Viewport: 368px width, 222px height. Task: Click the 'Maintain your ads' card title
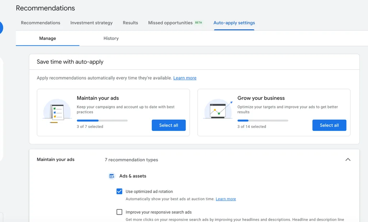[x=98, y=98]
